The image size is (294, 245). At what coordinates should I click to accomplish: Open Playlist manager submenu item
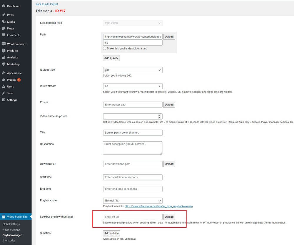click(12, 235)
